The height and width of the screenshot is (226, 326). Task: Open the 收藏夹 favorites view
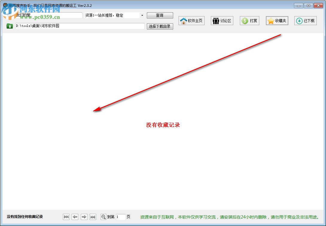tap(277, 21)
